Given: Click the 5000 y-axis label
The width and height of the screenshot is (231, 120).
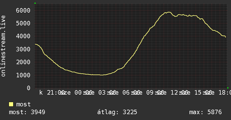Looking at the screenshot, I should pos(23,23).
